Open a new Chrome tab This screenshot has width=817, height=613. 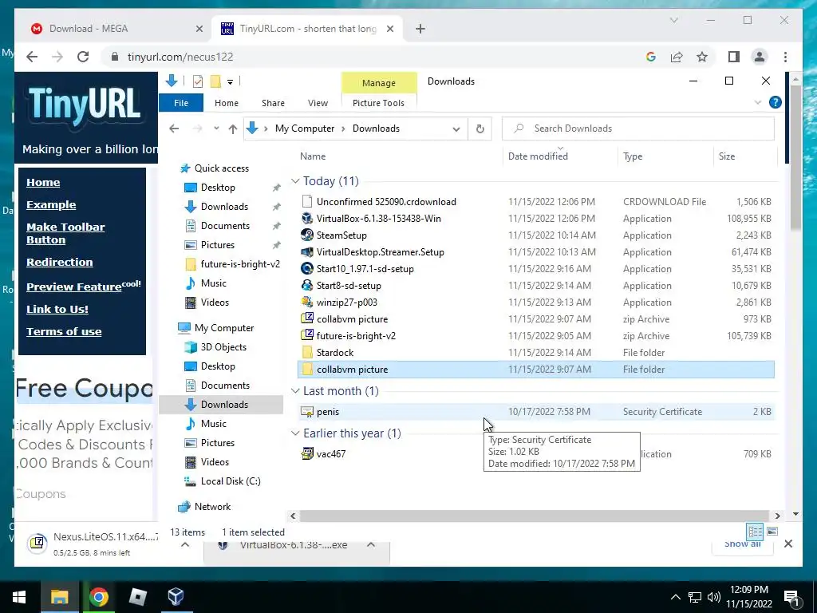(420, 29)
